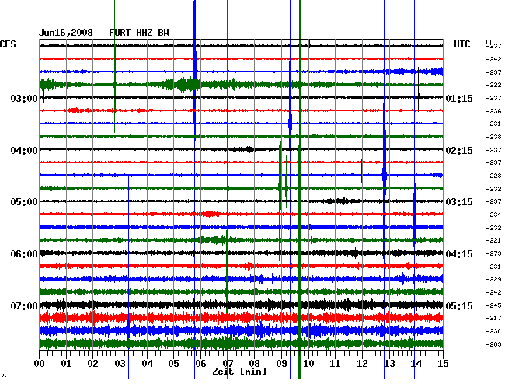The image size is (505, 384).
Task: Click the x-axis minute label "12"
Action: (362, 364)
